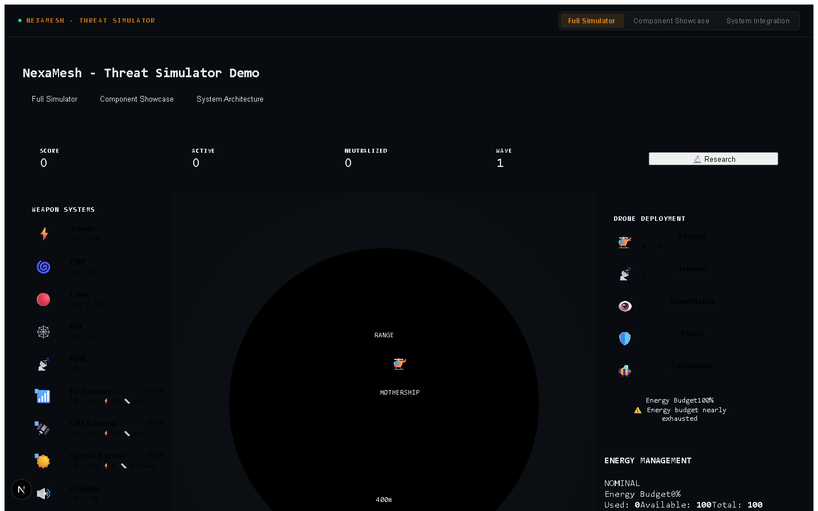Switch to Full Simulator in top navigation
818x511 pixels.
tap(591, 21)
